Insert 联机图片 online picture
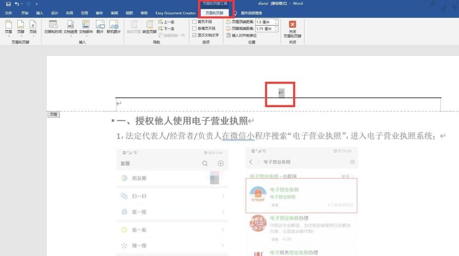Image resolution: width=459 pixels, height=256 pixels. (x=113, y=27)
